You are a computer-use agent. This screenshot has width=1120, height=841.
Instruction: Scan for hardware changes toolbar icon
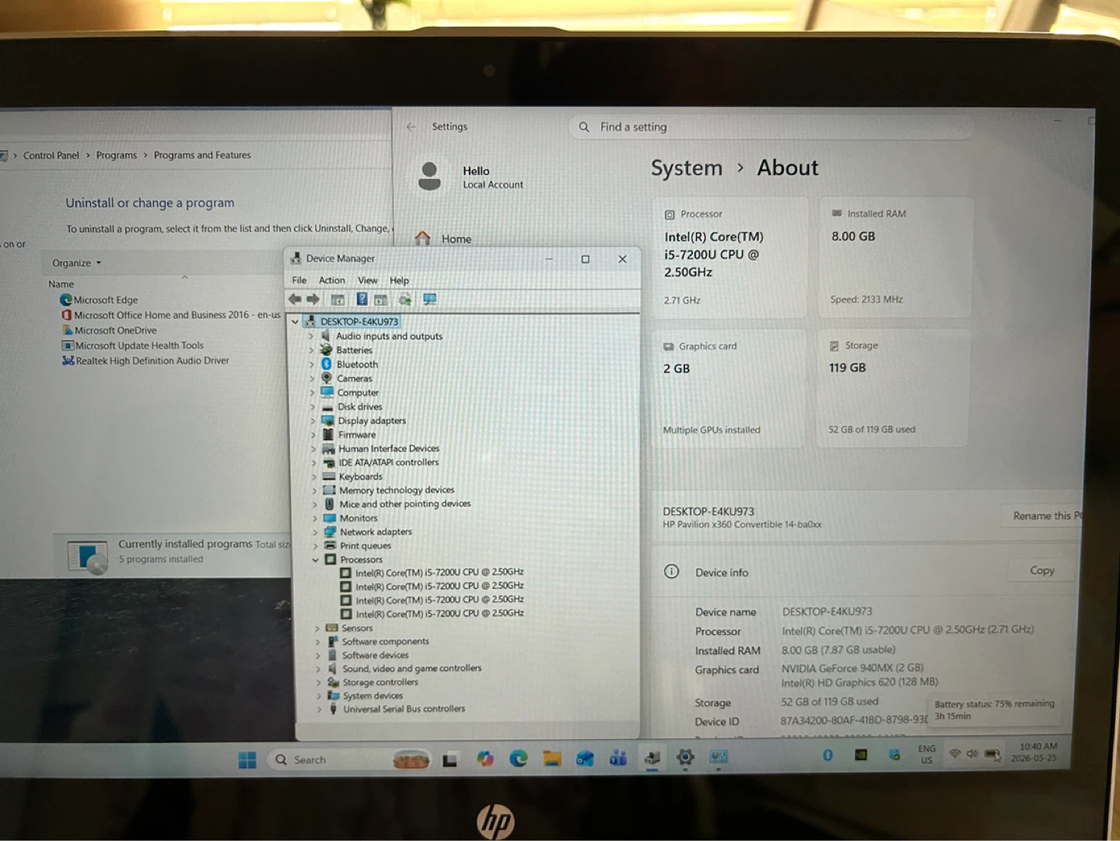(429, 300)
